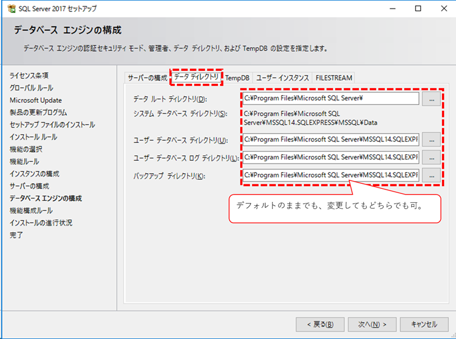Select インストールの進行状況 step in sidebar
The height and width of the screenshot is (339, 456).
pos(41,223)
